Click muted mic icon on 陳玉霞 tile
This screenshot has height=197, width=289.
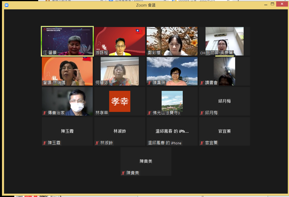pos(45,143)
